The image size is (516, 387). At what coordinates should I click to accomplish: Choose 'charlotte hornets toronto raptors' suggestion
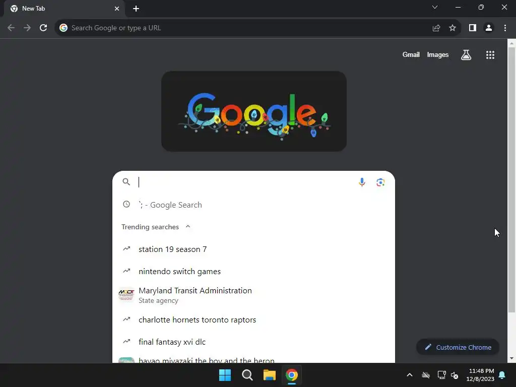point(254,319)
